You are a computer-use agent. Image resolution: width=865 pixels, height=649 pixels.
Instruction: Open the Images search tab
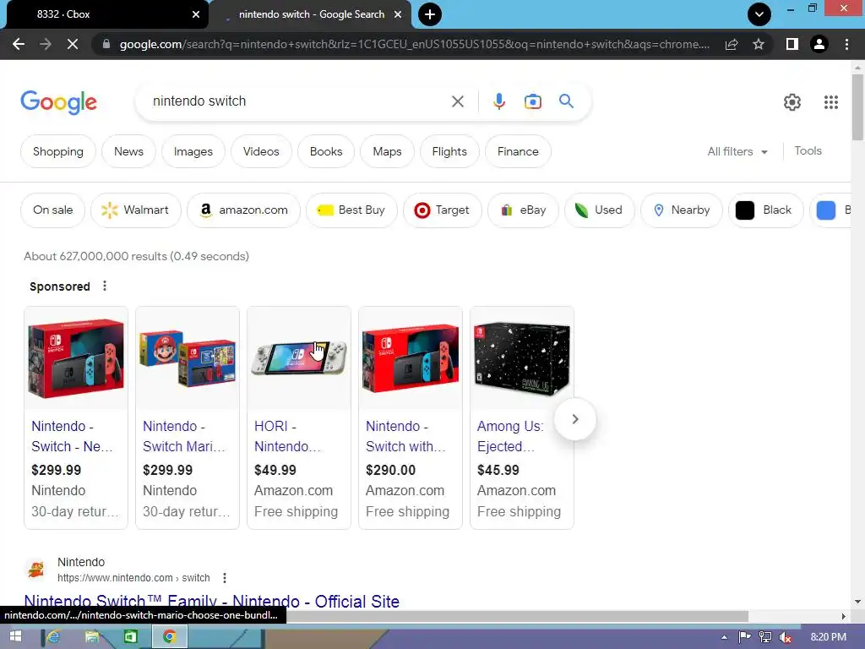point(193,151)
